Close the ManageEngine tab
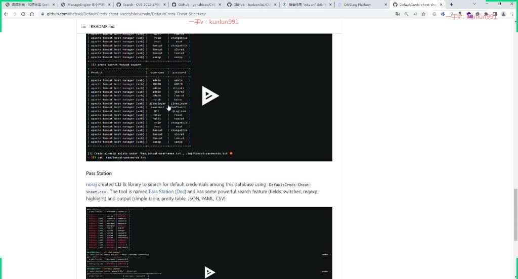The height and width of the screenshot is (279, 518). [x=109, y=5]
